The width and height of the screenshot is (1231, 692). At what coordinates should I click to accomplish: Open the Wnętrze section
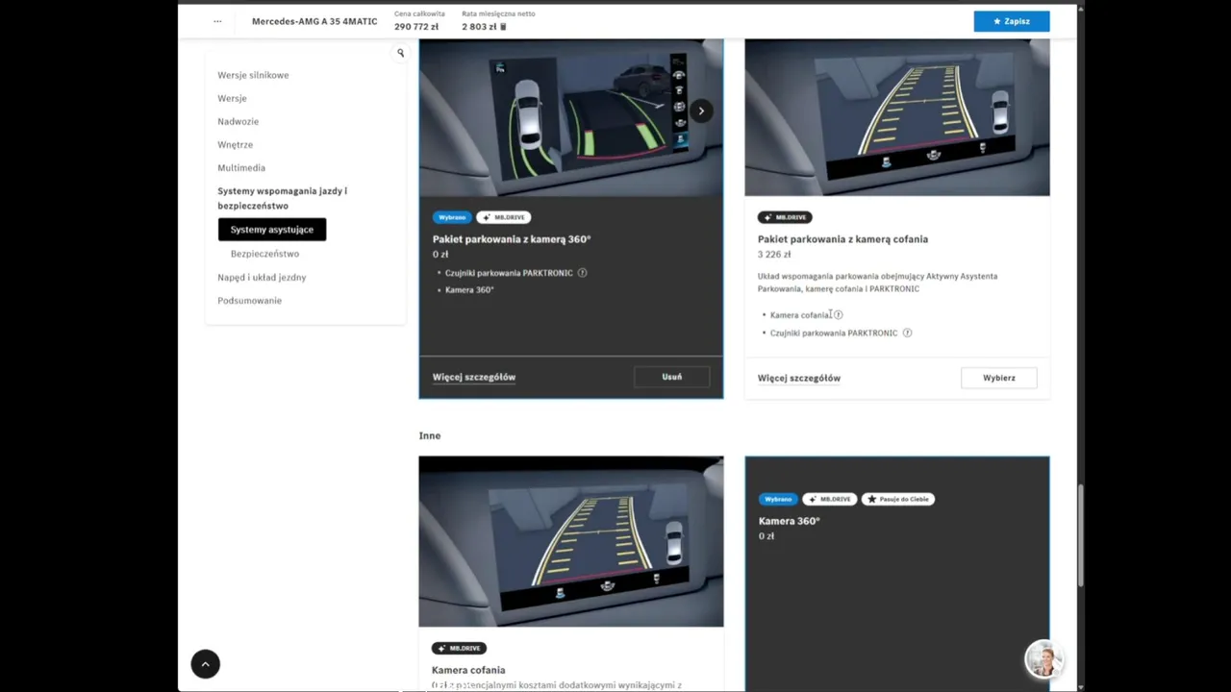(235, 144)
